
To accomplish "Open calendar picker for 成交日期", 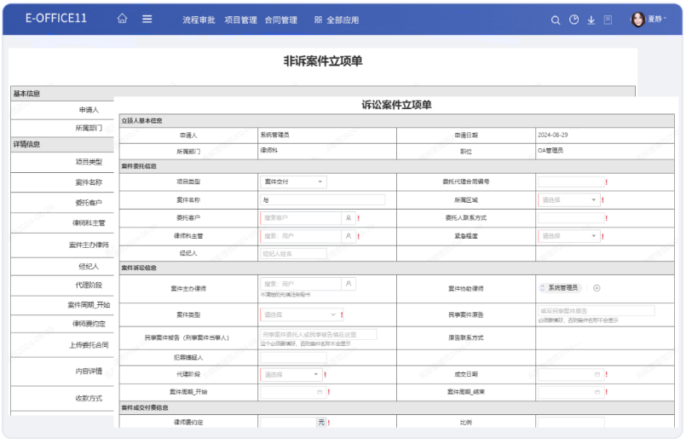I will [x=597, y=374].
